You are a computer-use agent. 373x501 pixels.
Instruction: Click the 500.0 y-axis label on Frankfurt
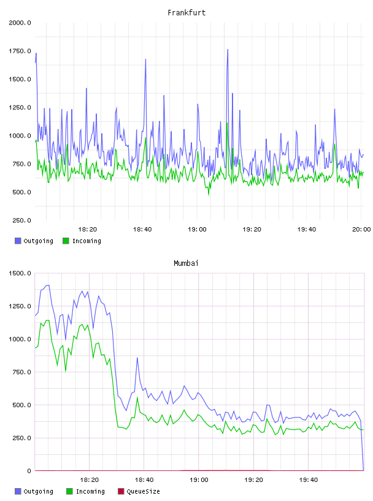21,192
